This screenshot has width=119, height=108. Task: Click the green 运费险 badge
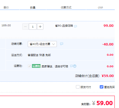pos(36,66)
